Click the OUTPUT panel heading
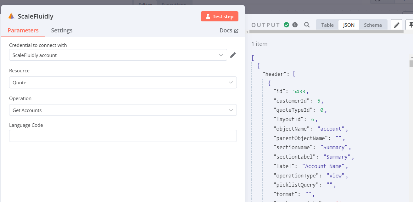The height and width of the screenshot is (202, 413). (x=266, y=25)
